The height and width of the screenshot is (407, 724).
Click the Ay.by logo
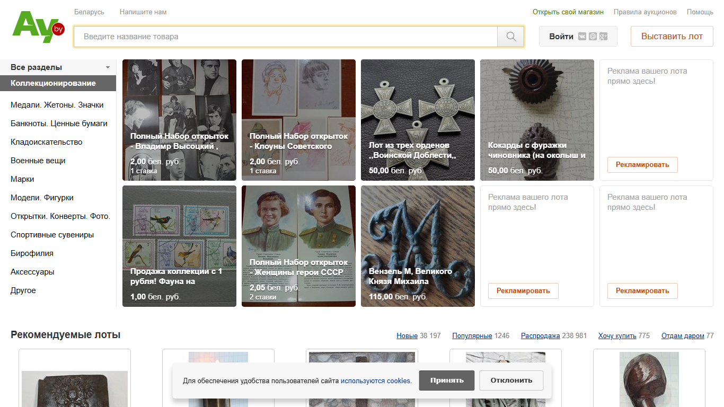38,28
